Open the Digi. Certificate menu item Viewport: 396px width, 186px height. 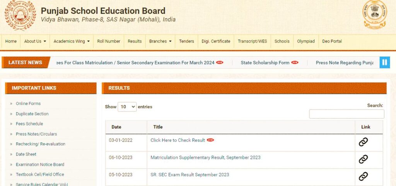(x=216, y=41)
